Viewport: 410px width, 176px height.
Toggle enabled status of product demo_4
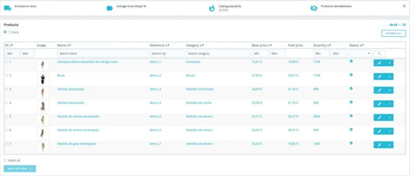(351, 102)
